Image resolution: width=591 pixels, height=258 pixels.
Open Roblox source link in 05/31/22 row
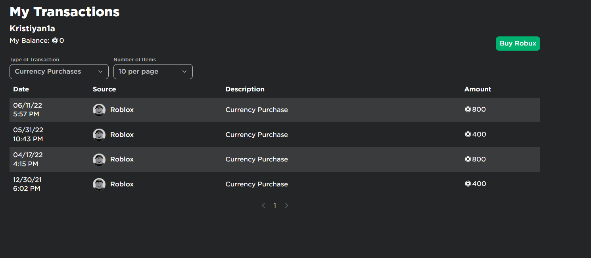[122, 135]
